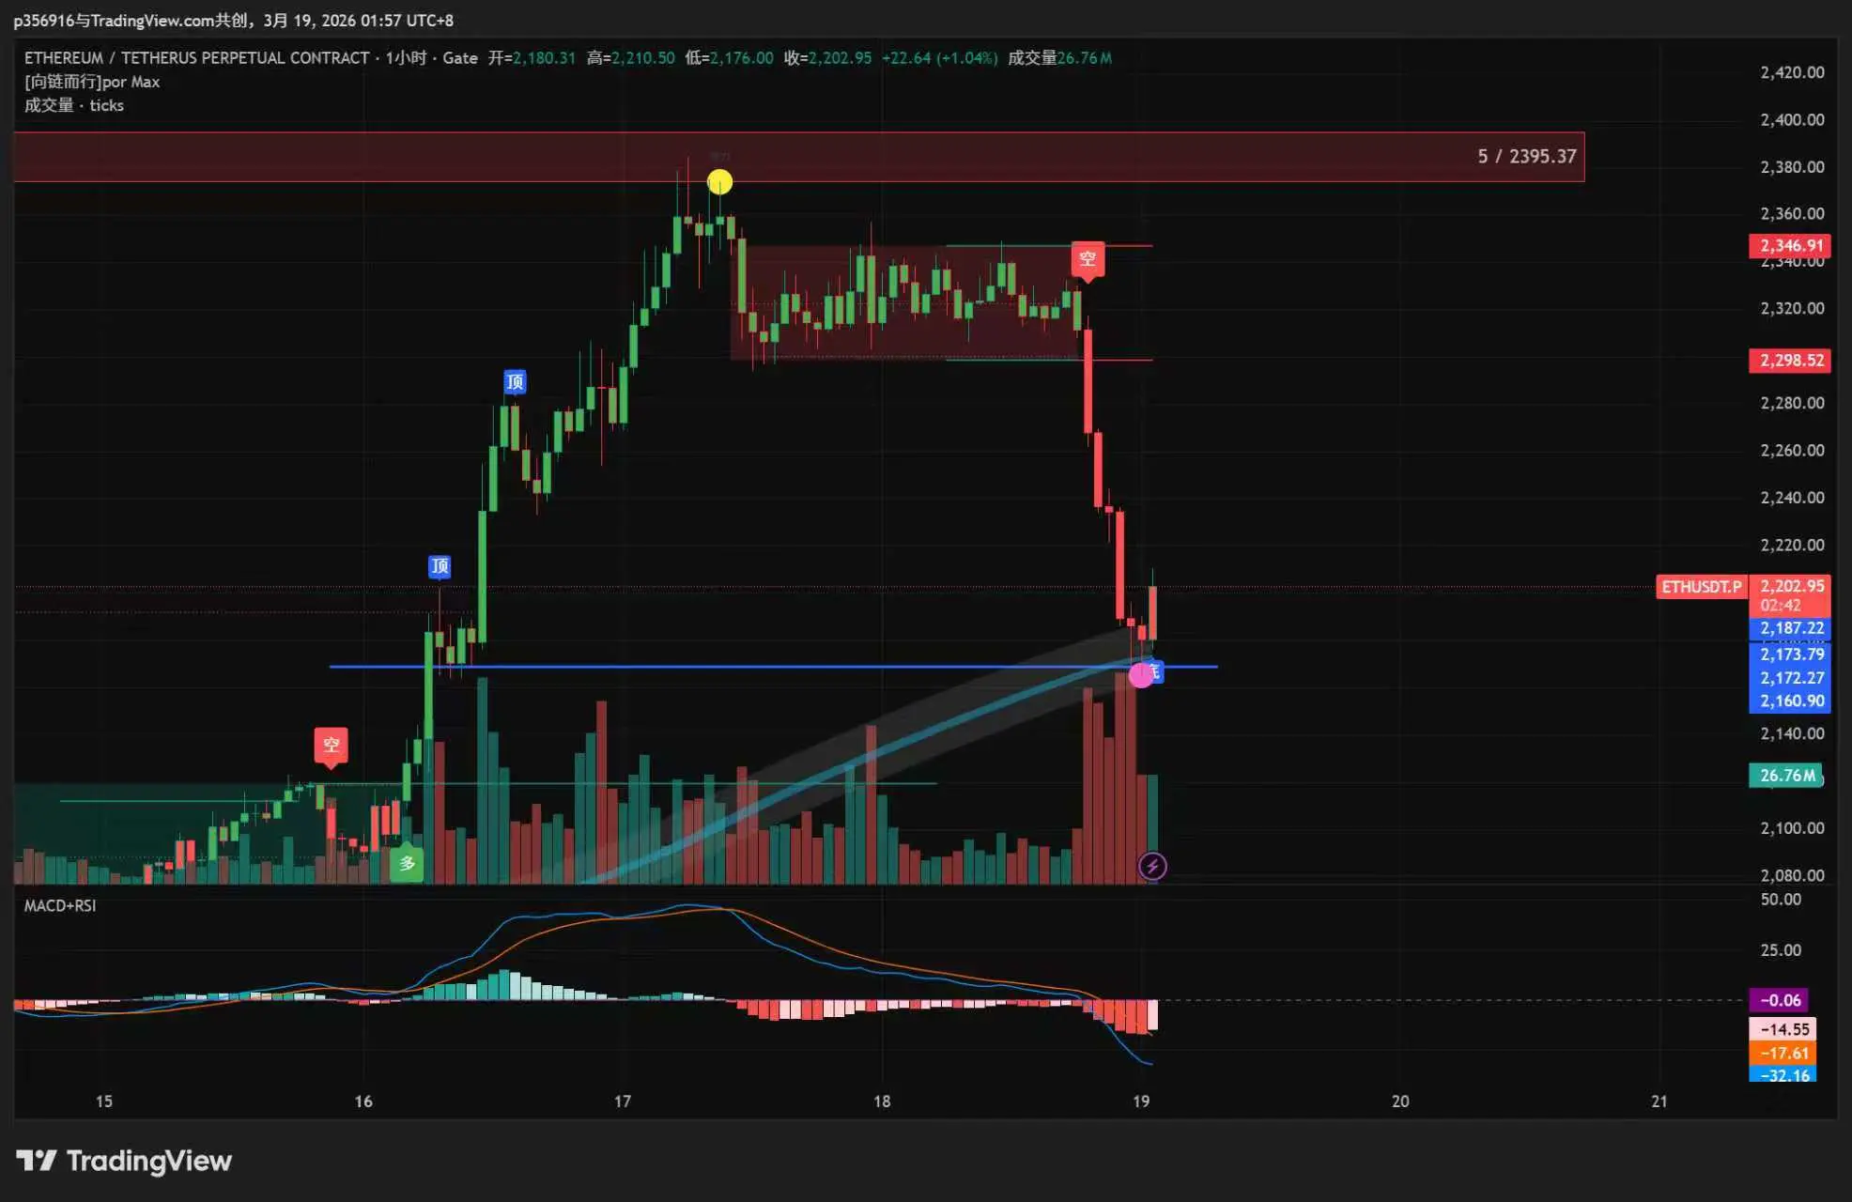1852x1202 pixels.
Task: Click the 2,298.52 red price axis label
Action: (1790, 361)
